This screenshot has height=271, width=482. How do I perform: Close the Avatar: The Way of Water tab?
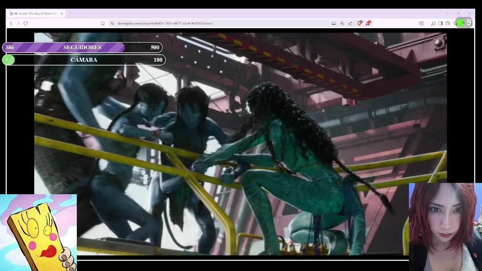tap(62, 14)
